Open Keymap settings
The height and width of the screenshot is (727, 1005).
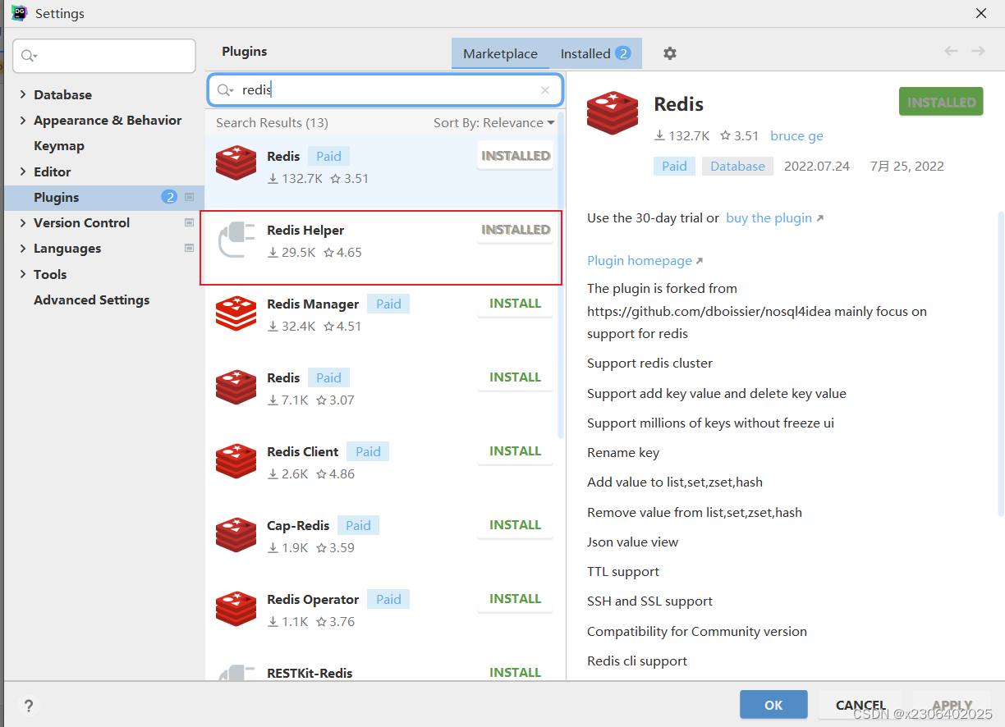tap(59, 145)
